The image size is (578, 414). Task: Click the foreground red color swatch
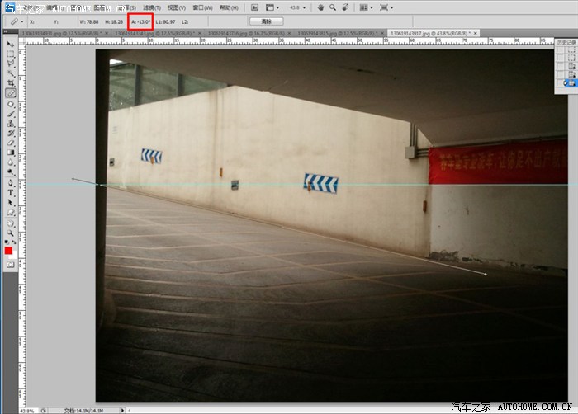pos(8,251)
